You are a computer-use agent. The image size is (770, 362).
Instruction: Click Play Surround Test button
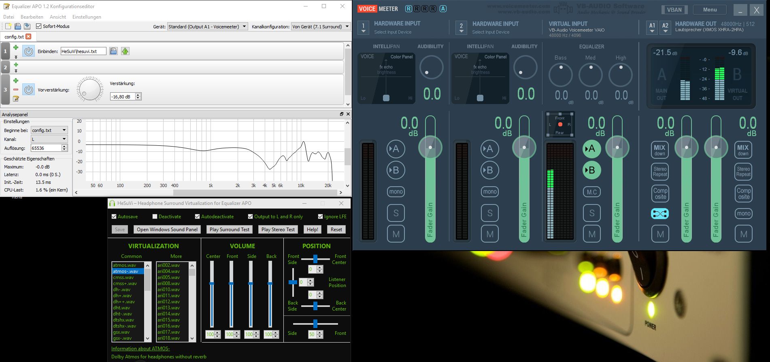[230, 230]
